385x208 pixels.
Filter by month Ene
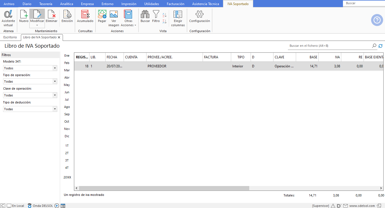point(67,56)
